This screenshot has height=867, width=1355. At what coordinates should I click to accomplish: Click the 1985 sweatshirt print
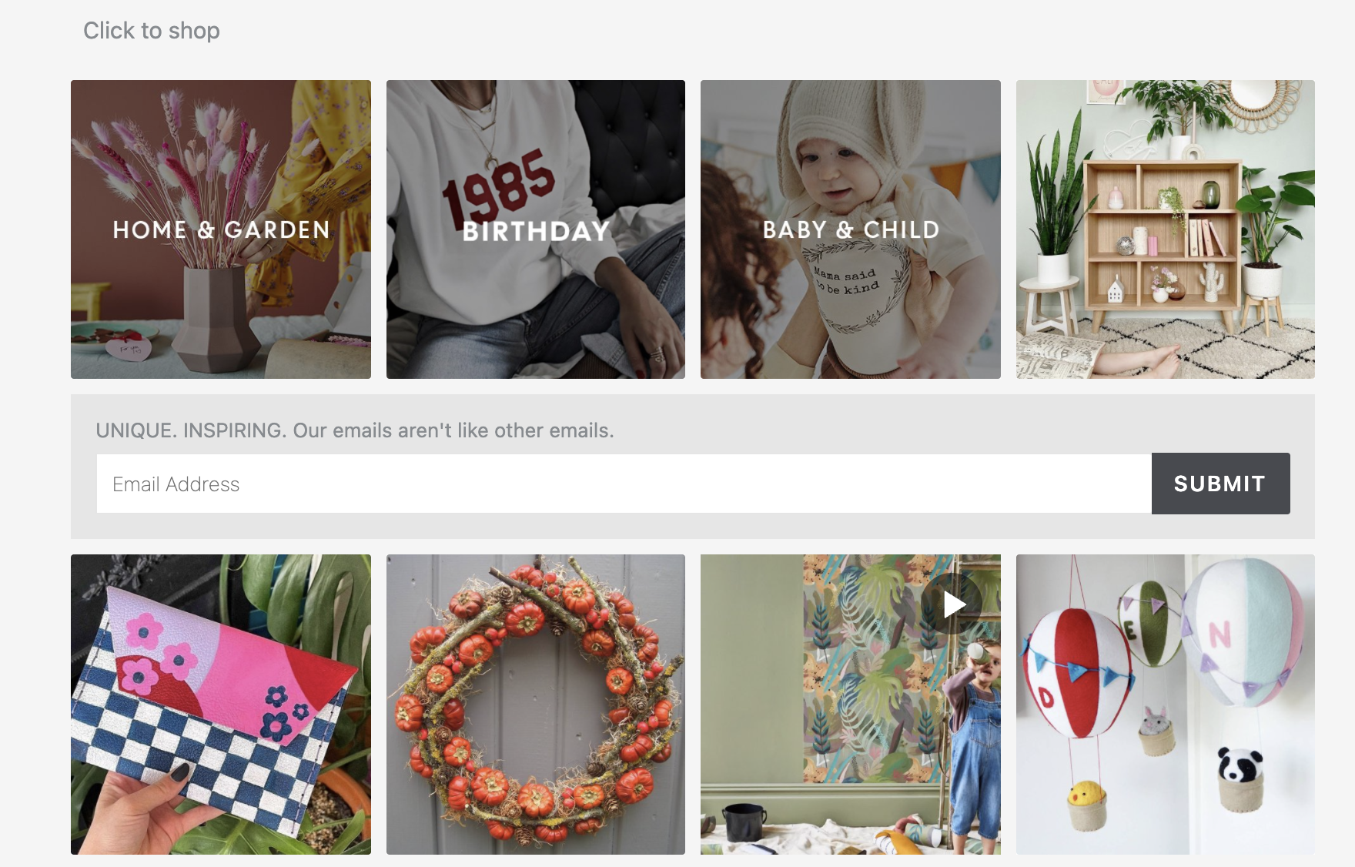pyautogui.click(x=499, y=185)
